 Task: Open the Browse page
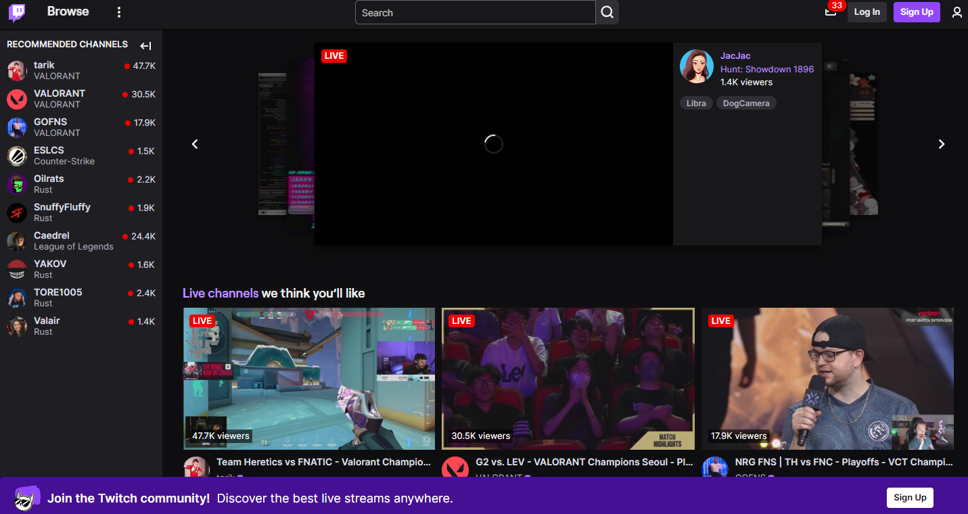tap(68, 11)
